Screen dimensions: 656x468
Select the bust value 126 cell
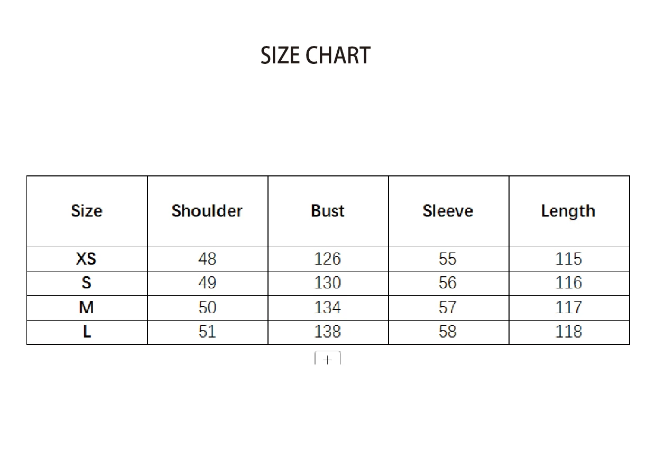[x=328, y=259]
